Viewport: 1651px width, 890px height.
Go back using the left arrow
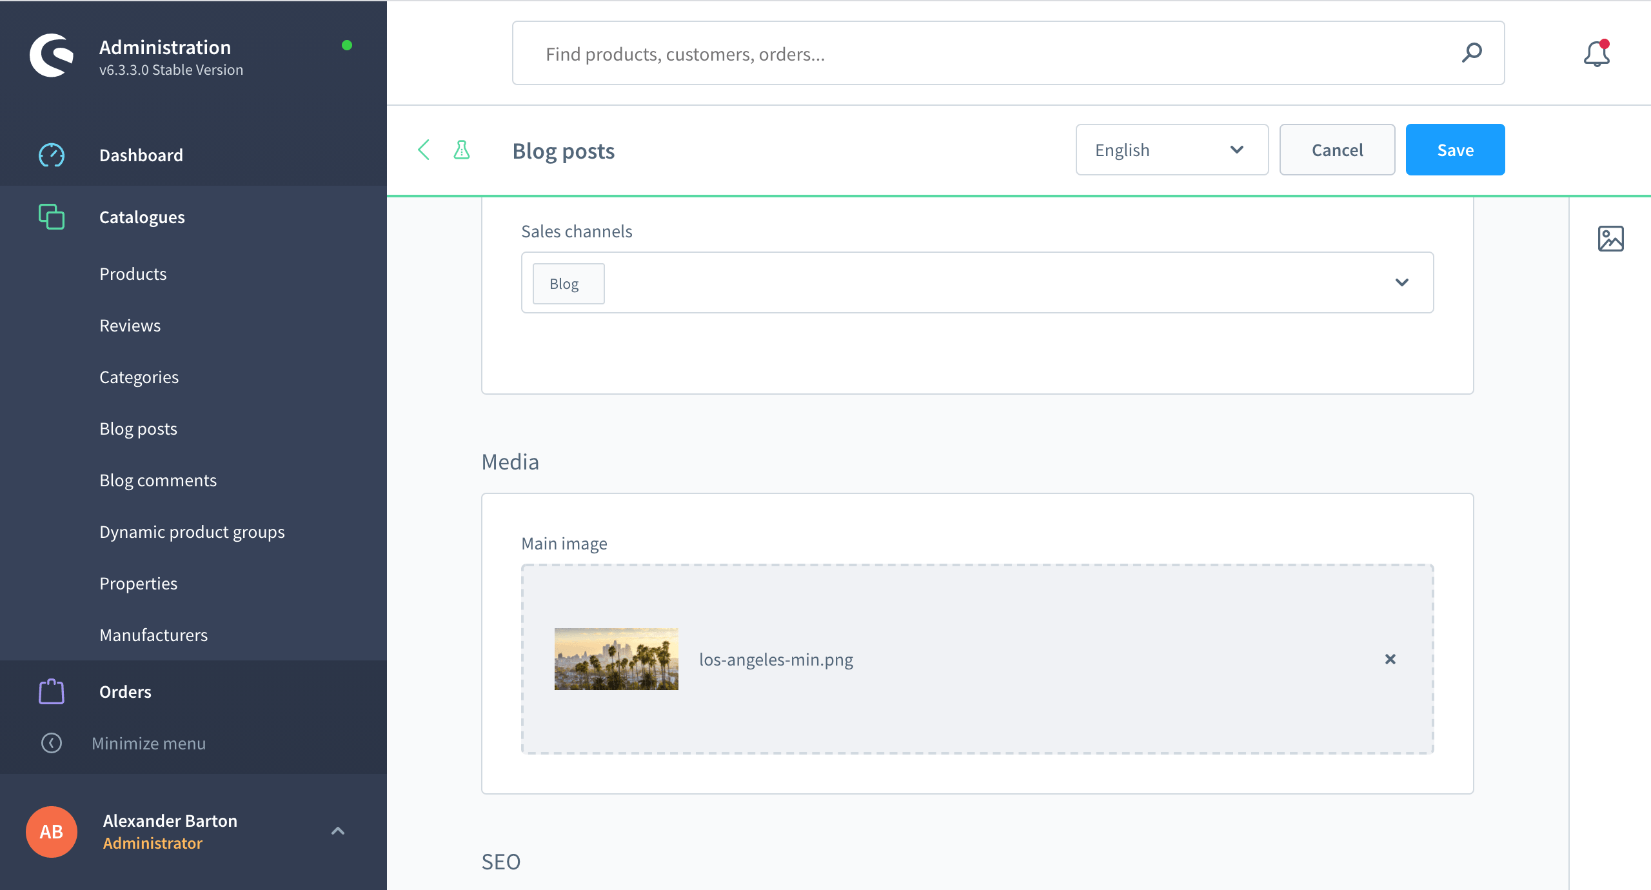(x=424, y=150)
